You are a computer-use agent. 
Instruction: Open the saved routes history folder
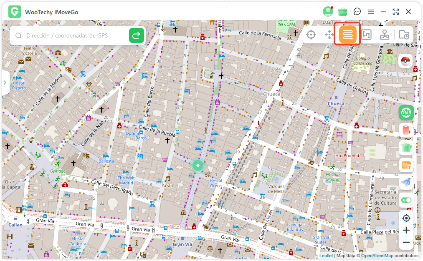(404, 35)
